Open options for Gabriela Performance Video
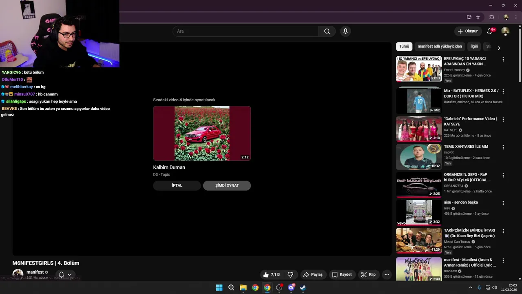Screen dimensions: 522x294 (503, 120)
